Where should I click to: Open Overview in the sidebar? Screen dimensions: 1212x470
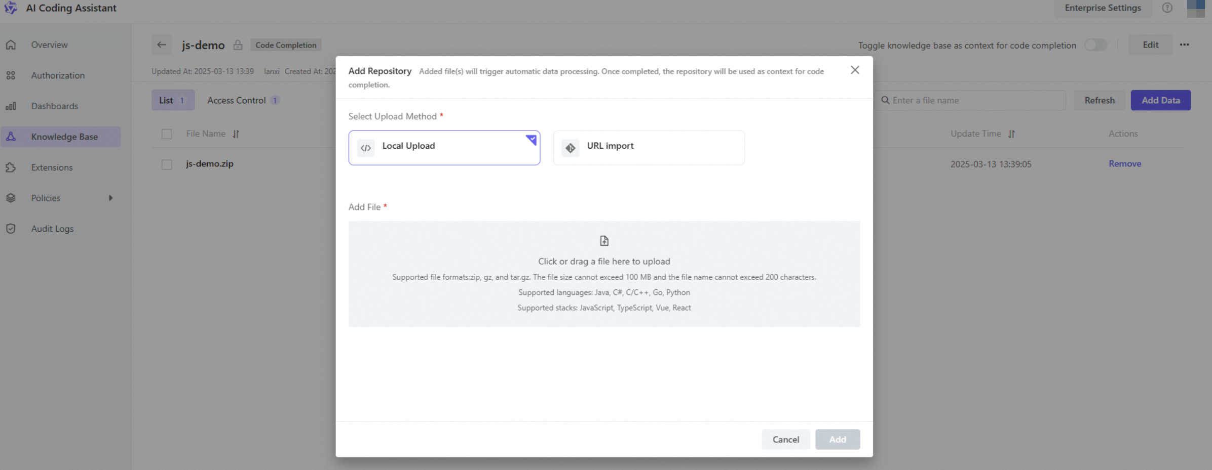[61, 45]
